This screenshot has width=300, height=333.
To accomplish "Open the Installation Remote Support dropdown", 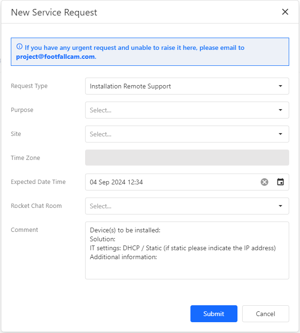I will point(179,86).
